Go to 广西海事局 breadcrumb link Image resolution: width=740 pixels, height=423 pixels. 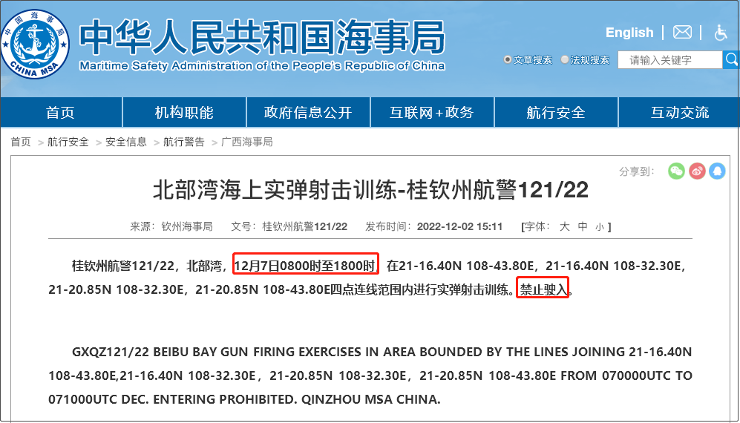click(247, 142)
